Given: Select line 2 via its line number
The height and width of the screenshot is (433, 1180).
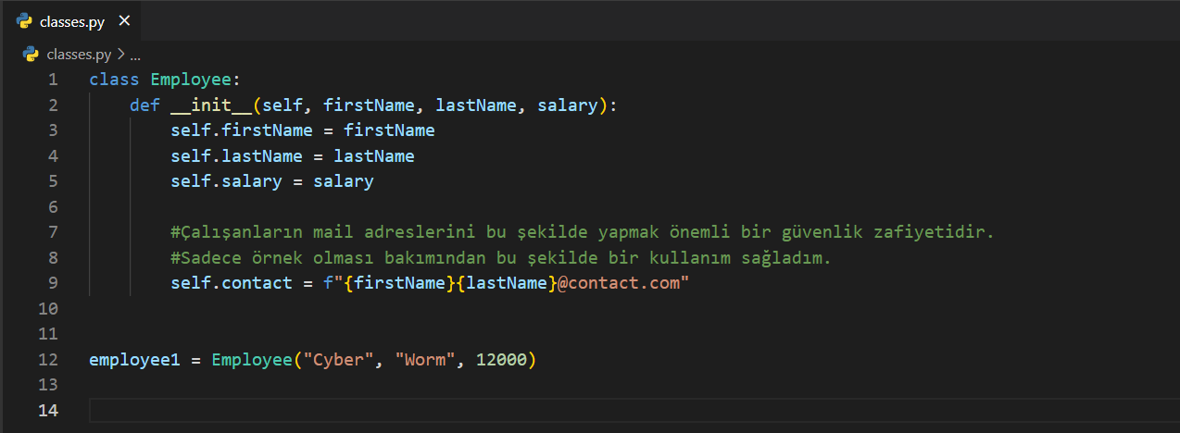Looking at the screenshot, I should pos(53,105).
